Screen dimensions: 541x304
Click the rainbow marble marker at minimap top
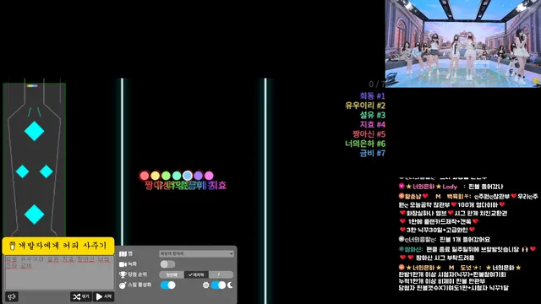(32, 86)
